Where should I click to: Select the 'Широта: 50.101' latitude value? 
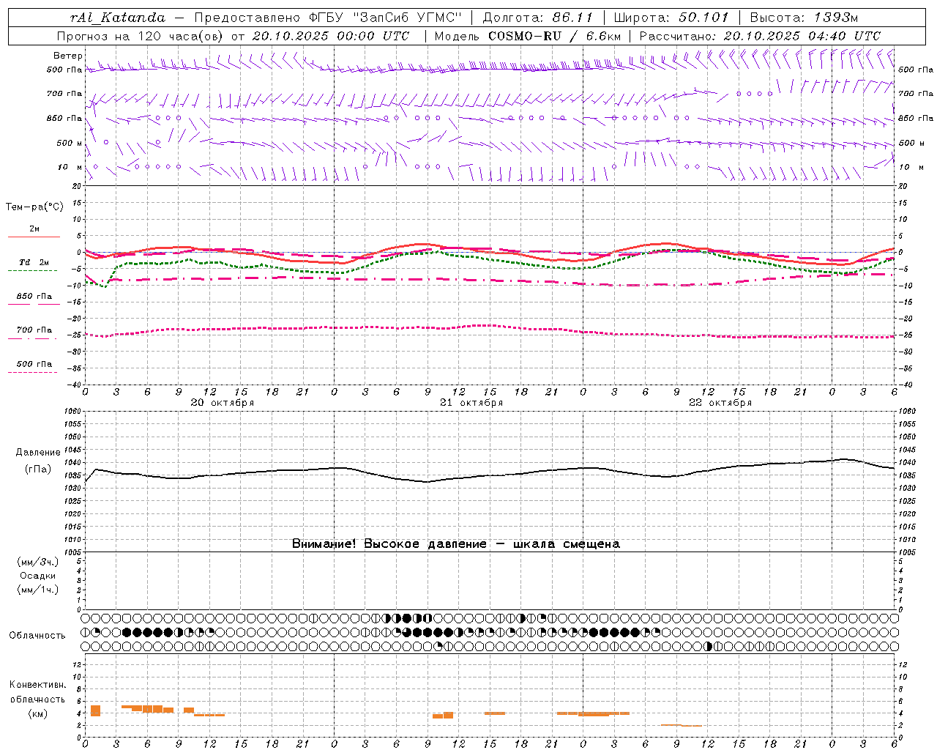pyautogui.click(x=671, y=18)
